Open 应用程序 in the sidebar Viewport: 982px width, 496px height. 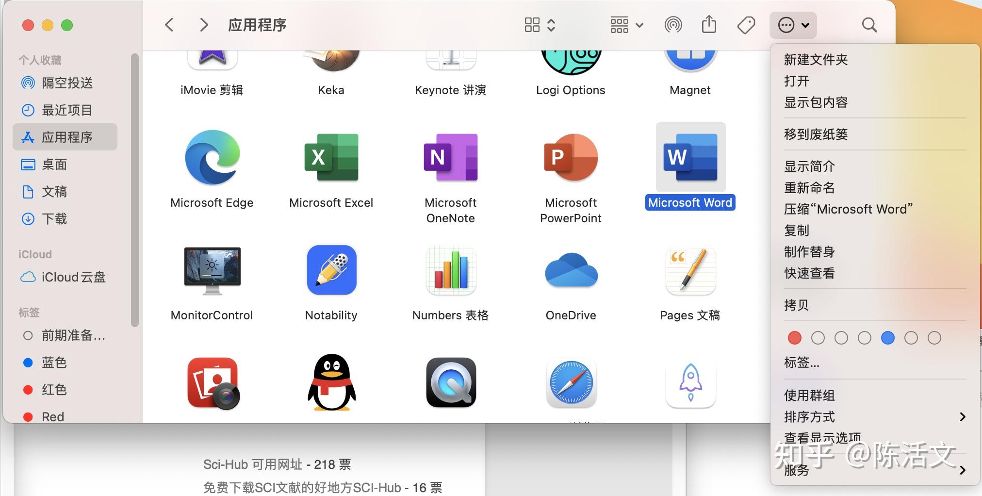[x=65, y=137]
